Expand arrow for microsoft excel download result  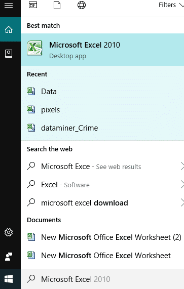point(182,202)
